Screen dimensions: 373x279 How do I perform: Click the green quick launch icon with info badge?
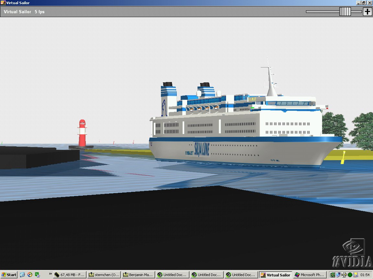click(x=37, y=275)
